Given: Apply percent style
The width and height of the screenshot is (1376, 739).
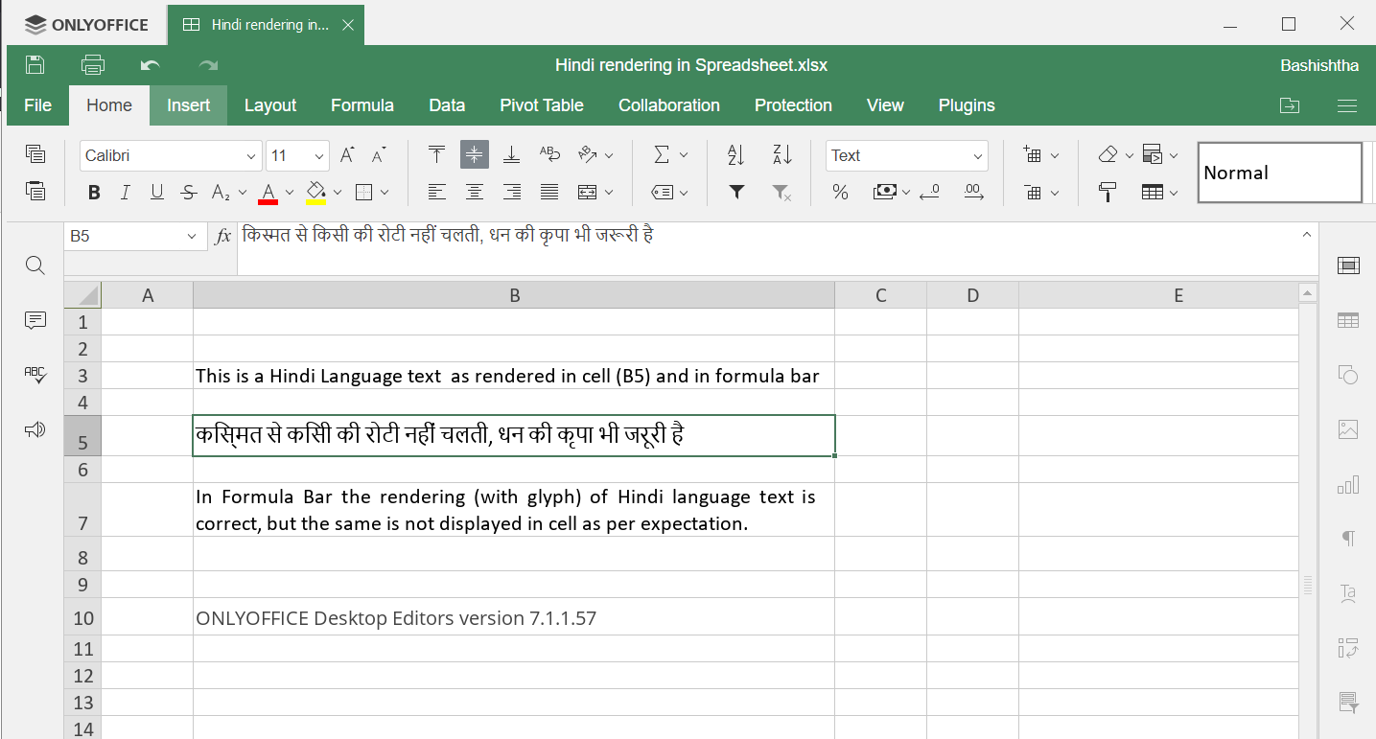Looking at the screenshot, I should tap(840, 193).
